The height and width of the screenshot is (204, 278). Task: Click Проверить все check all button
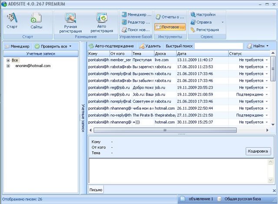coord(51,46)
